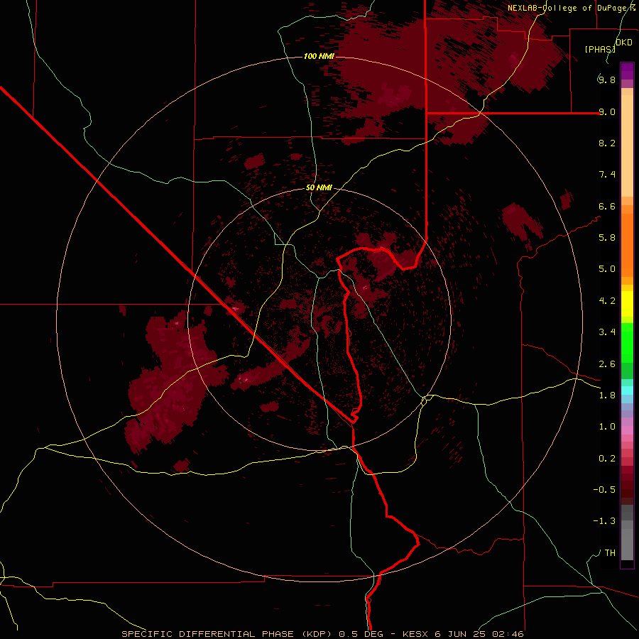
Task: Select the 3.4 scale label
Action: [607, 332]
